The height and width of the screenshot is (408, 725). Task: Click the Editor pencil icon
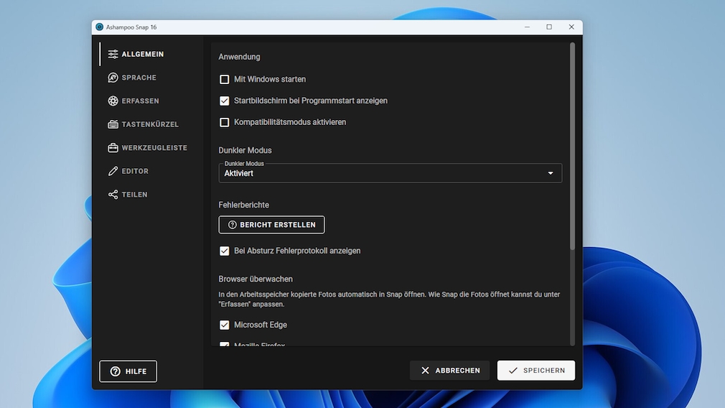[113, 171]
